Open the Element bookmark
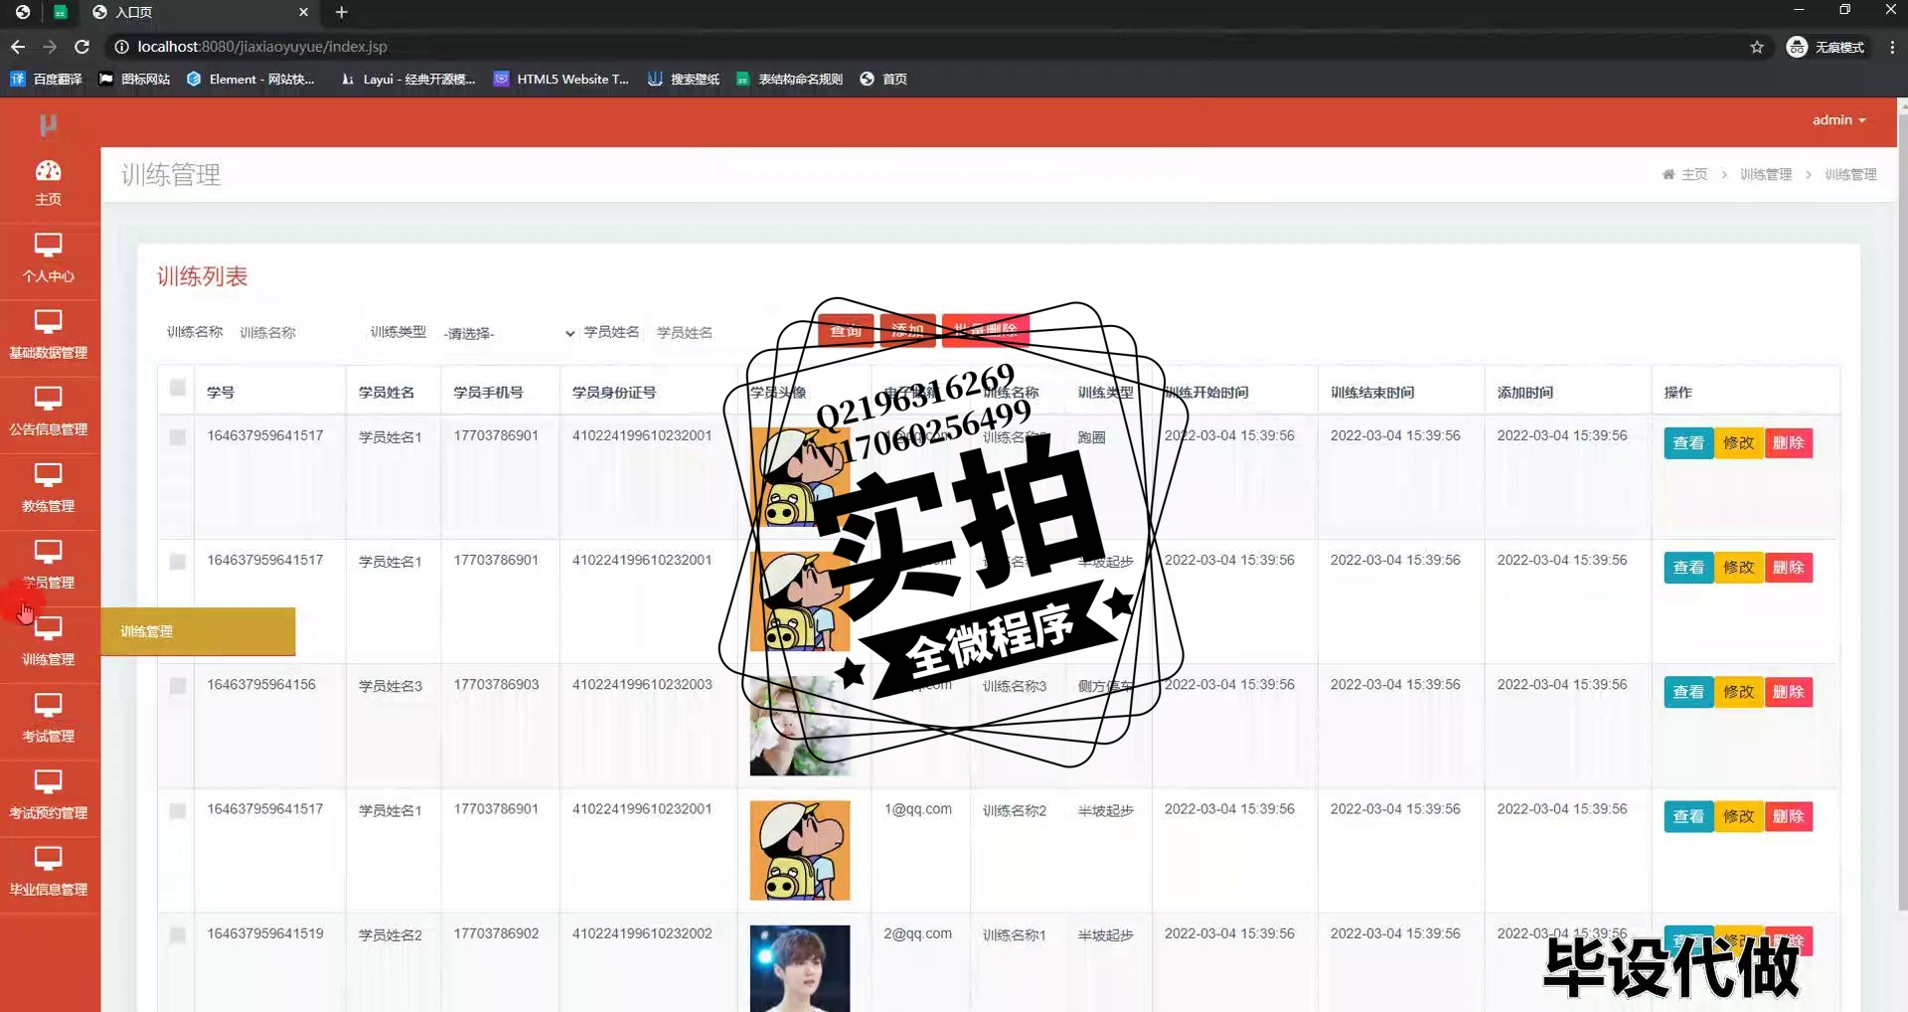The image size is (1908, 1012). tap(250, 79)
